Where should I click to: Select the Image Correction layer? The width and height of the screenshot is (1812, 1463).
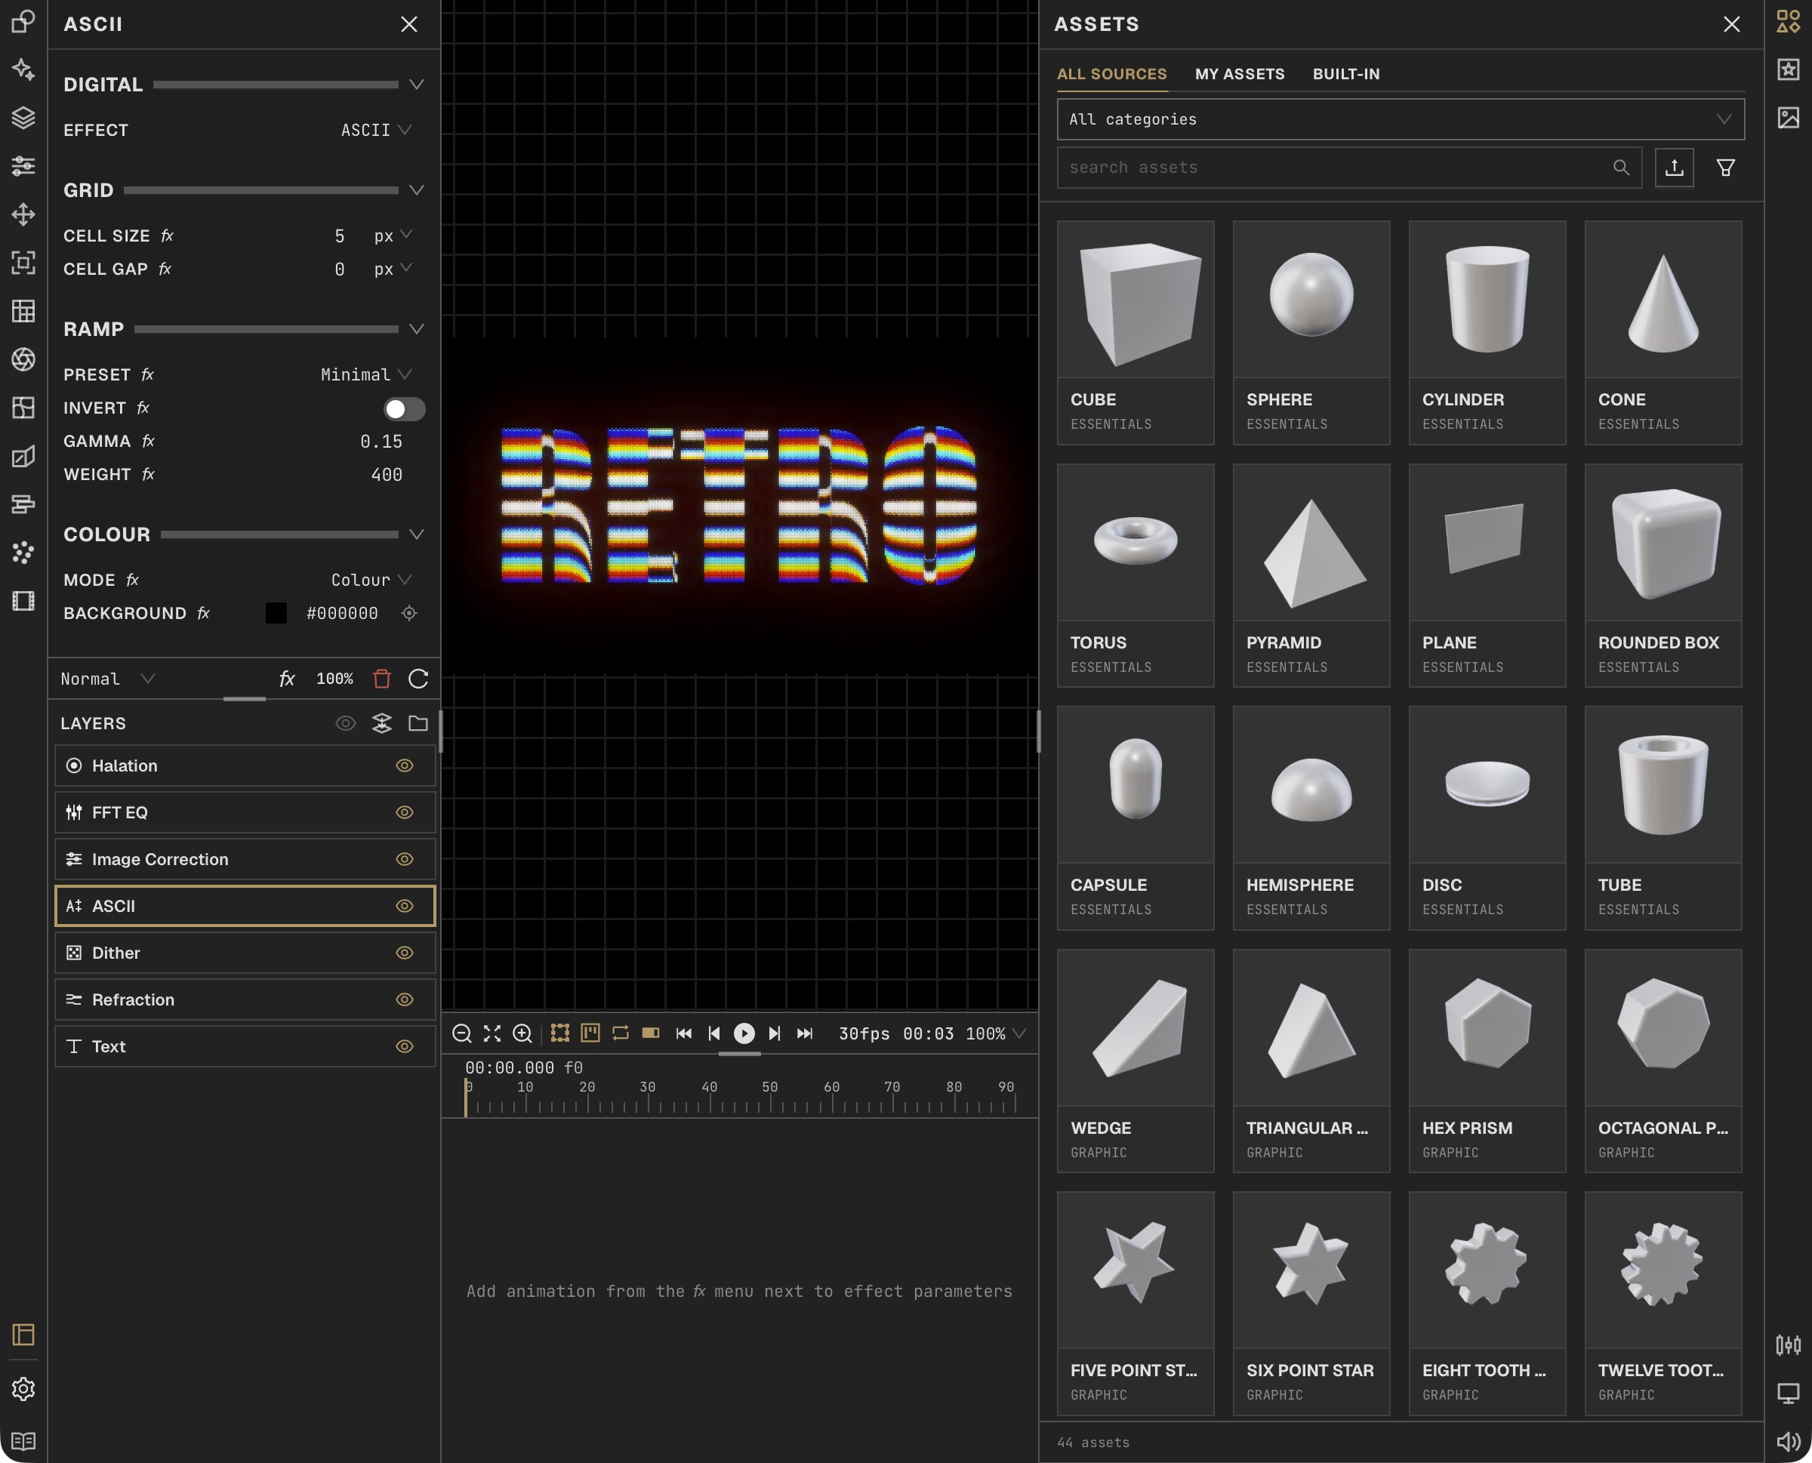[x=245, y=859]
